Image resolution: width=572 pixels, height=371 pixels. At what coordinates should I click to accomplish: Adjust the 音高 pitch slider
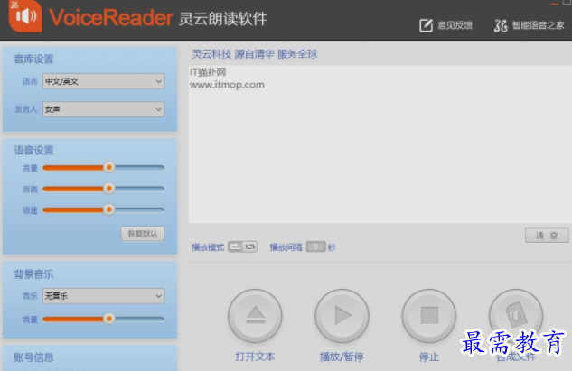(108, 189)
